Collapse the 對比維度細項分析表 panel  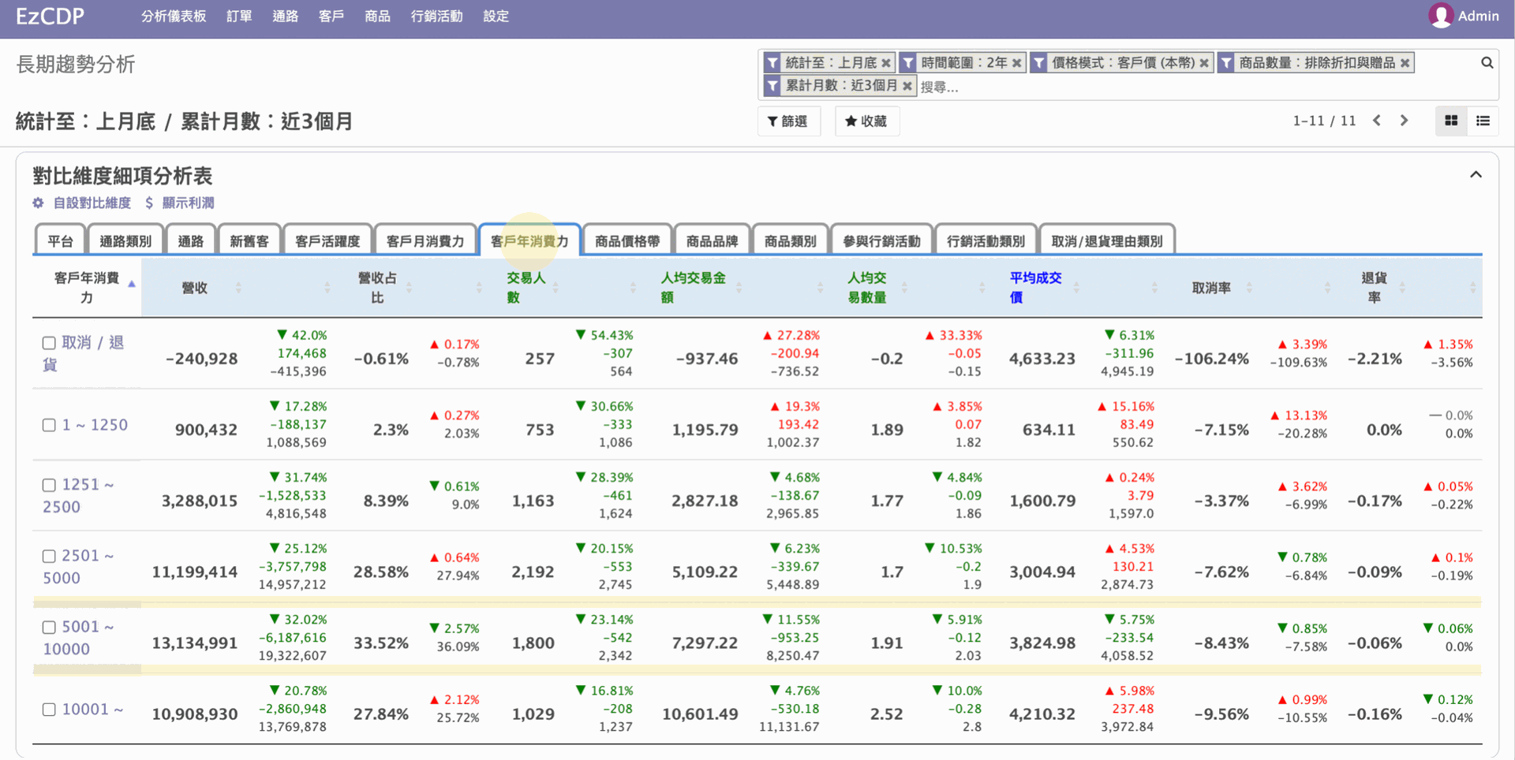[x=1476, y=175]
